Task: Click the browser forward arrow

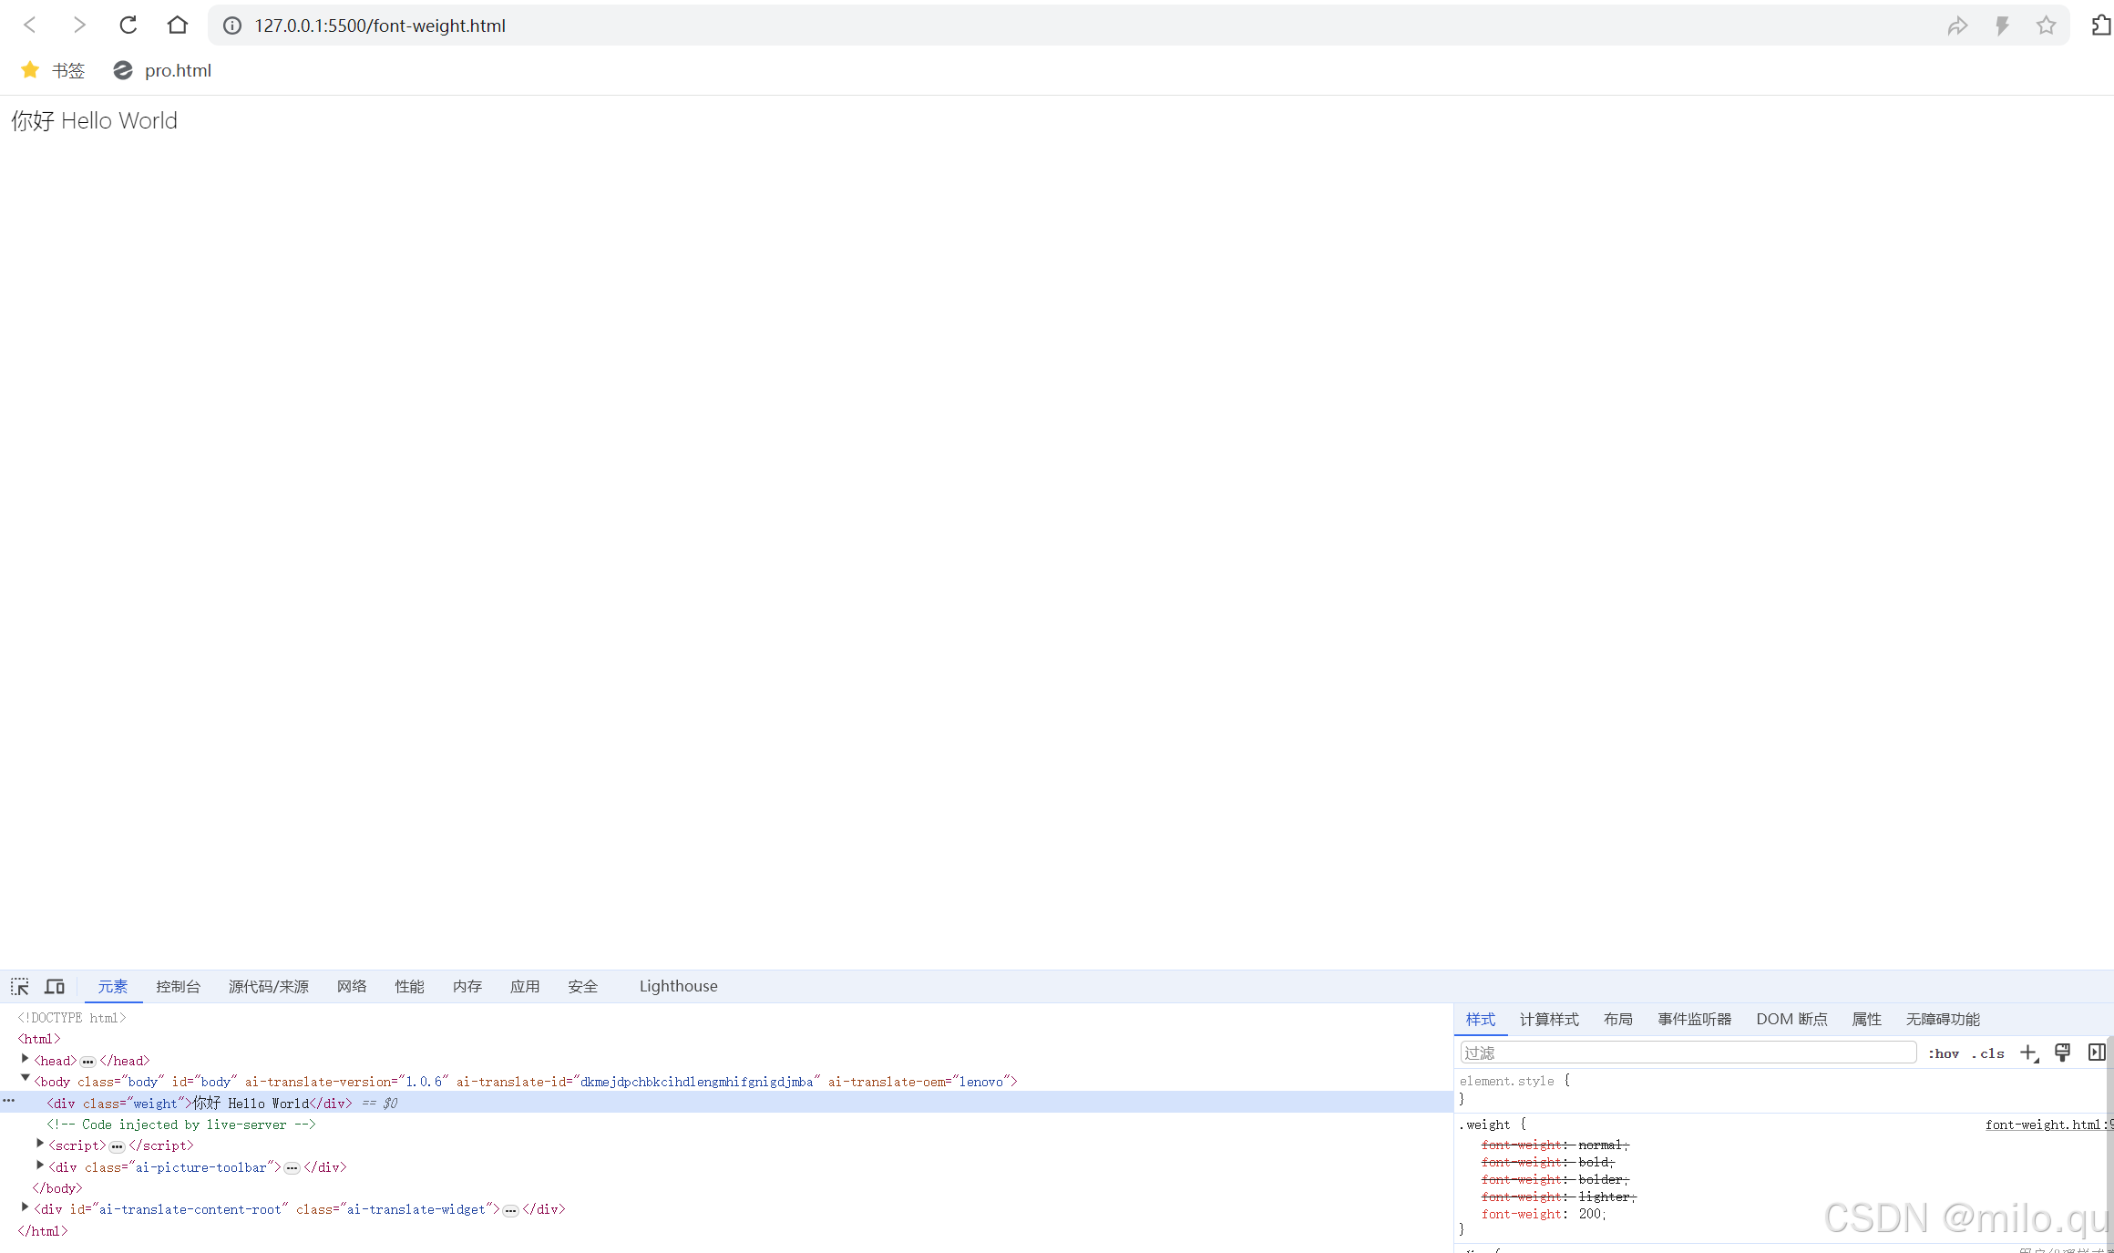Action: pos(79,26)
